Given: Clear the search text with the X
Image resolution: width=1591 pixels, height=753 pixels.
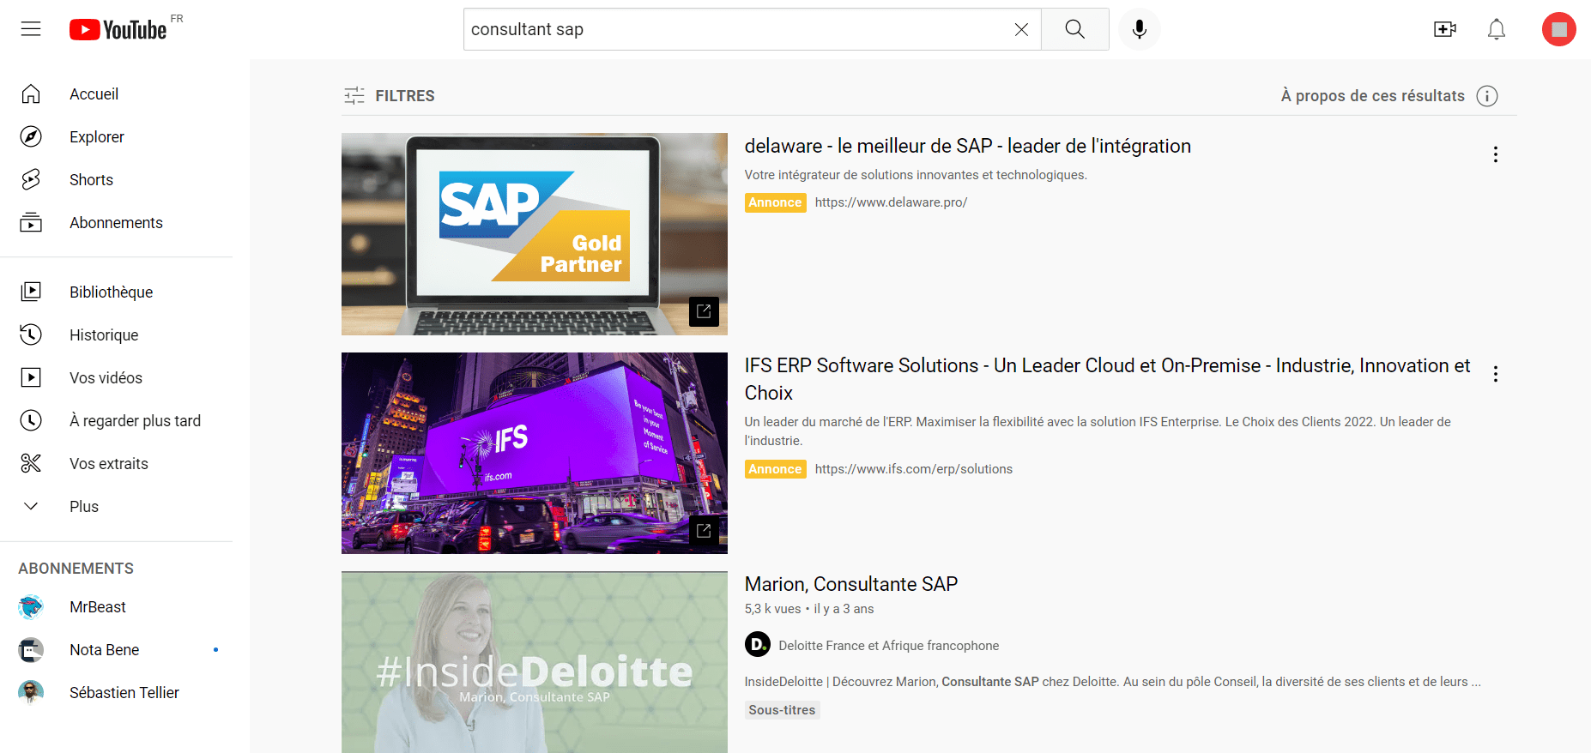Looking at the screenshot, I should click(1021, 29).
